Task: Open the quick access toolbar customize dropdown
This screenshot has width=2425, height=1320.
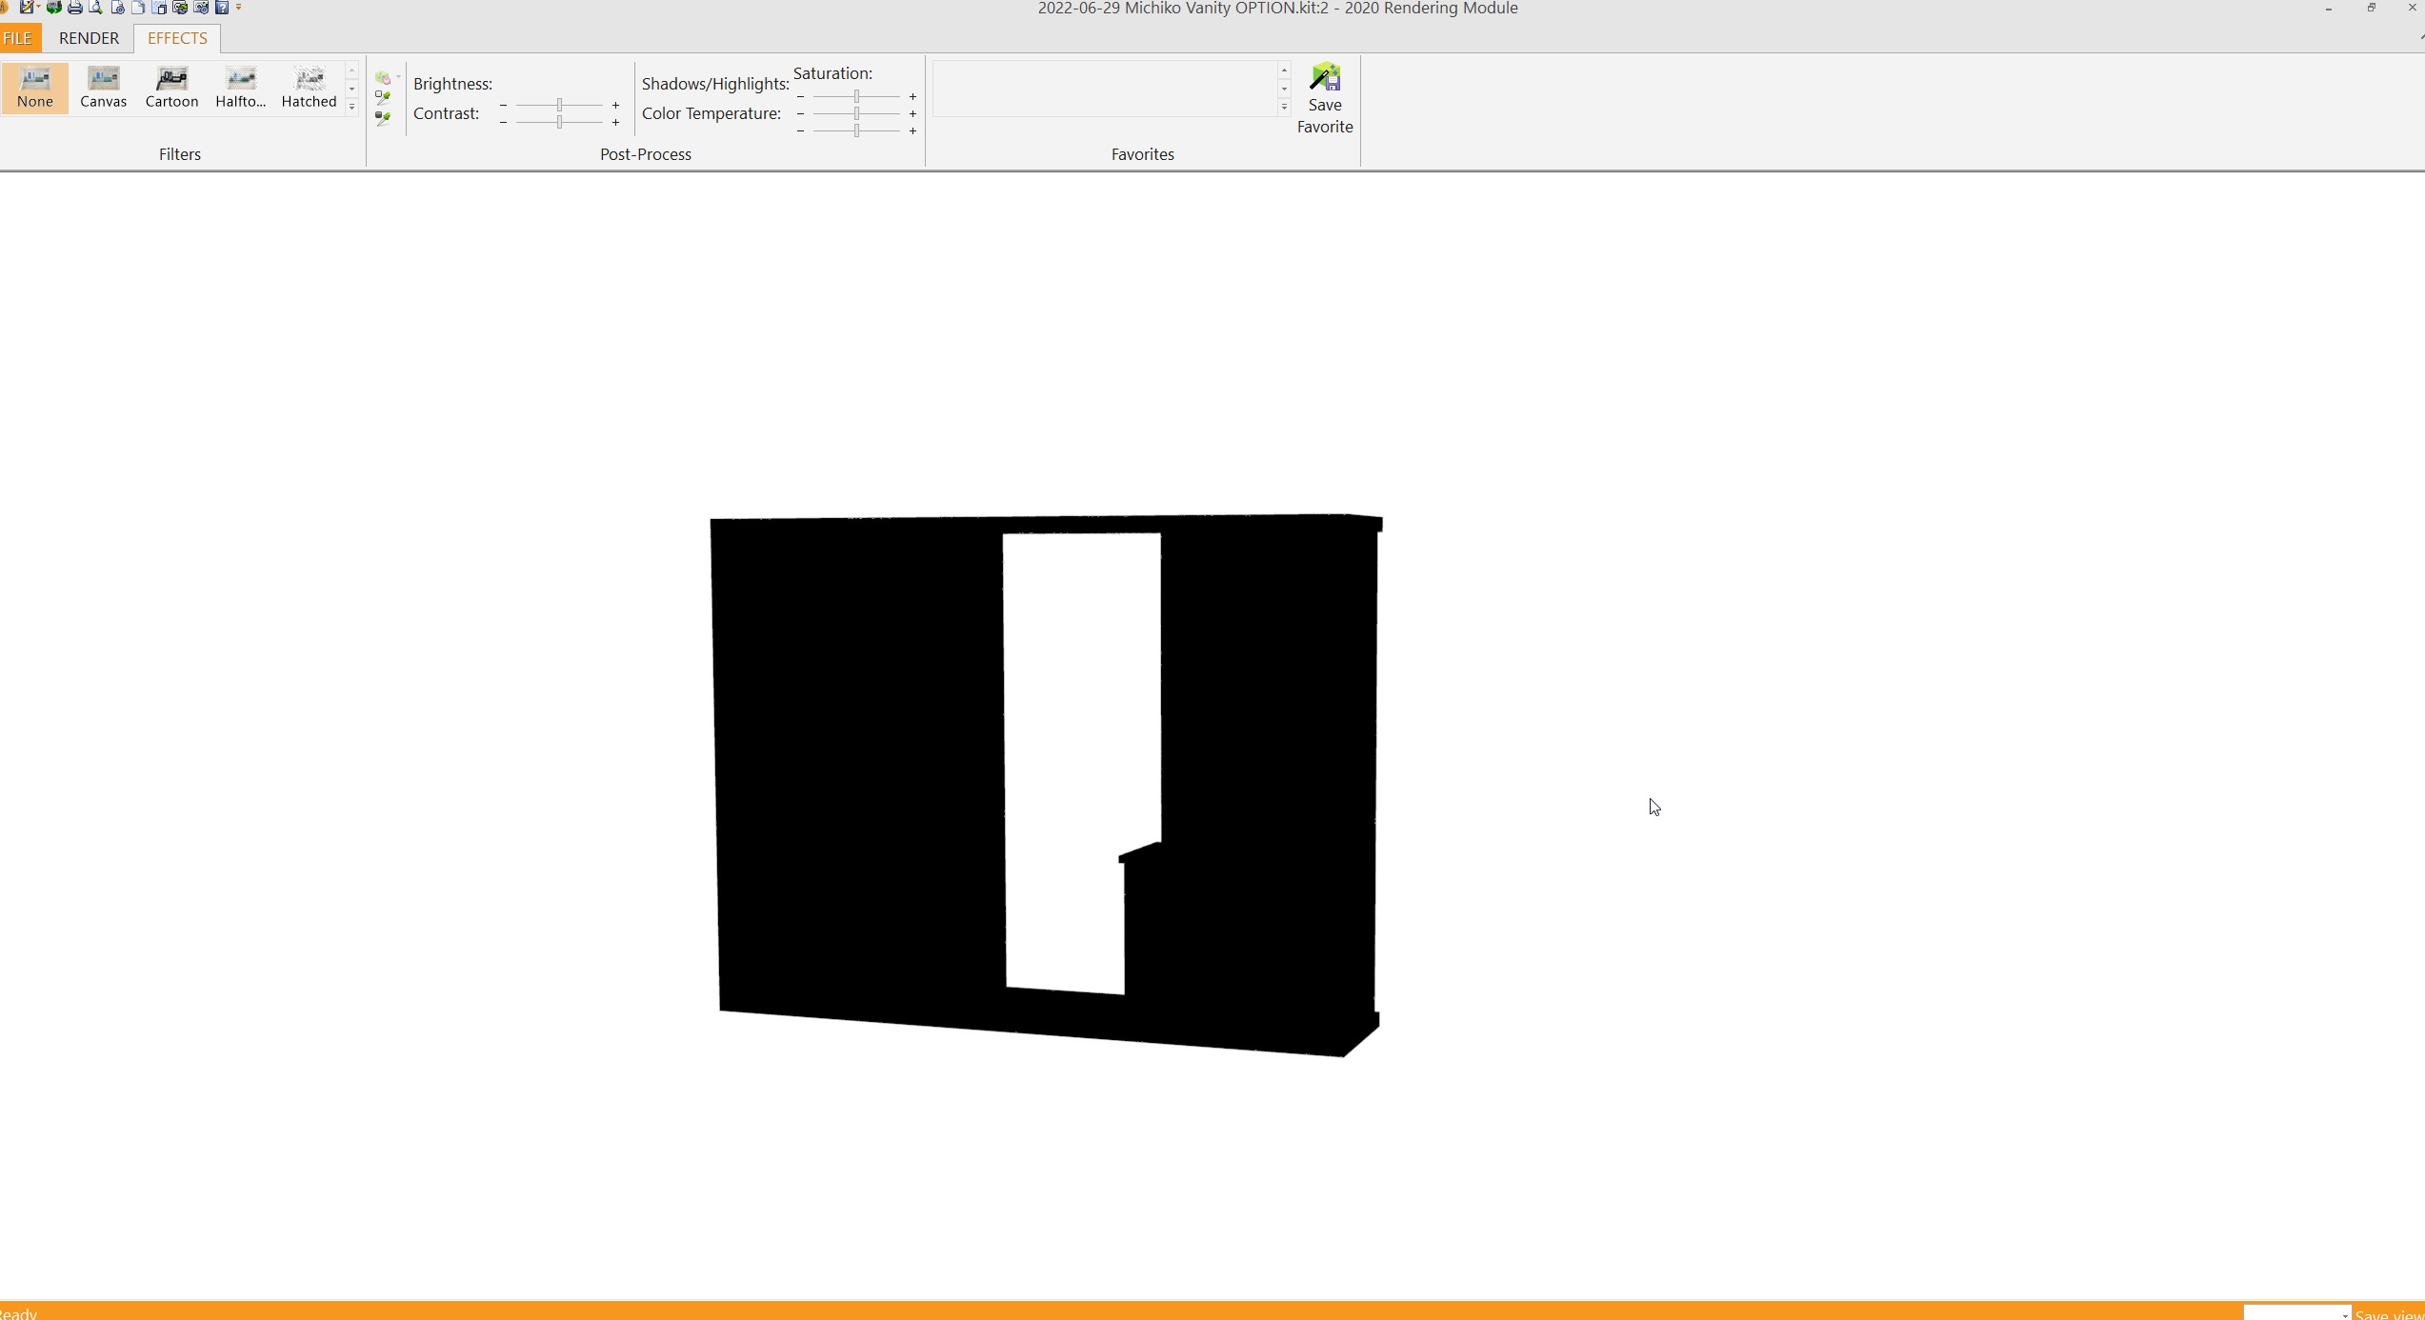Action: (x=239, y=8)
